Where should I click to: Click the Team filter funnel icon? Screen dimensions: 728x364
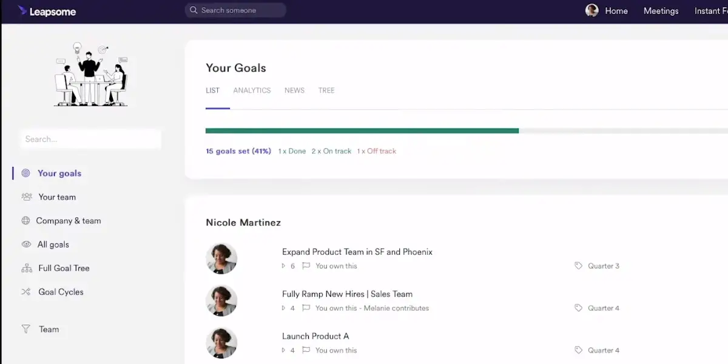(25, 329)
